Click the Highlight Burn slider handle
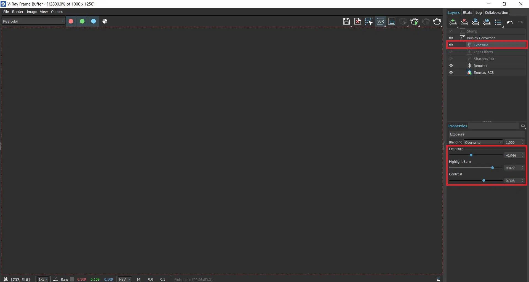Viewport: 529px width, 282px height. [493, 168]
